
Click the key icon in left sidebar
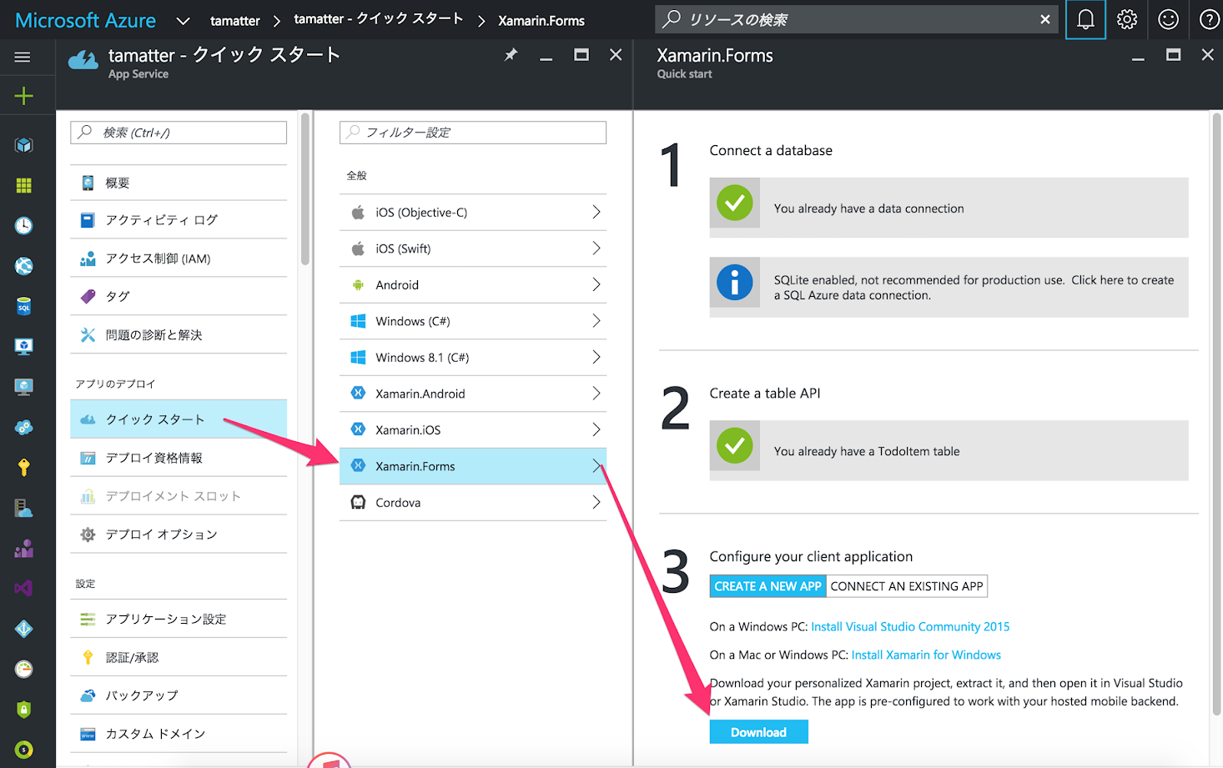(x=23, y=467)
